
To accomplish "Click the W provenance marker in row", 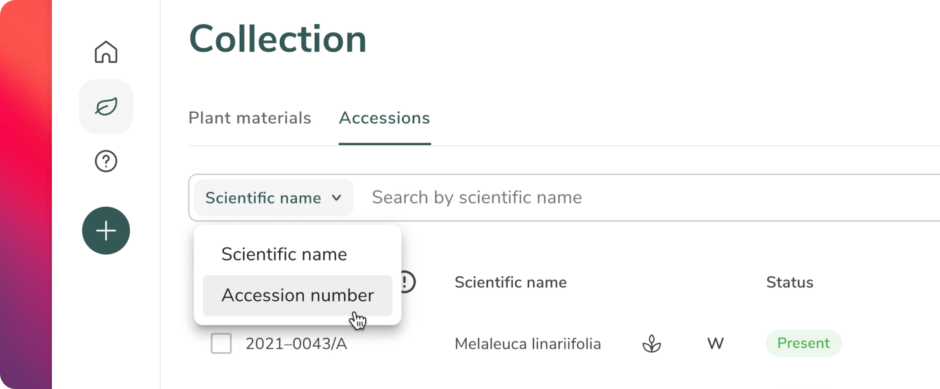I will tap(715, 344).
